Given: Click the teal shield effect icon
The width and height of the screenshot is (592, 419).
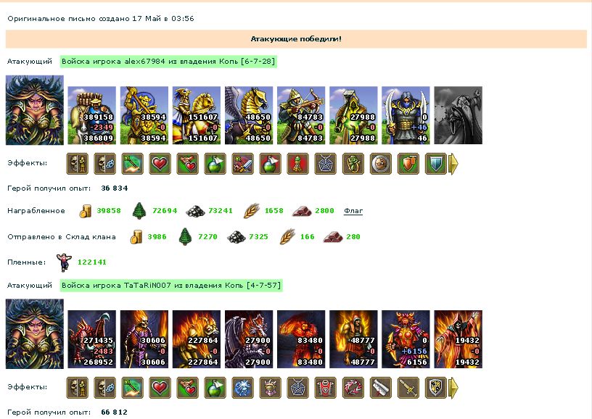Looking at the screenshot, I should coord(436,164).
